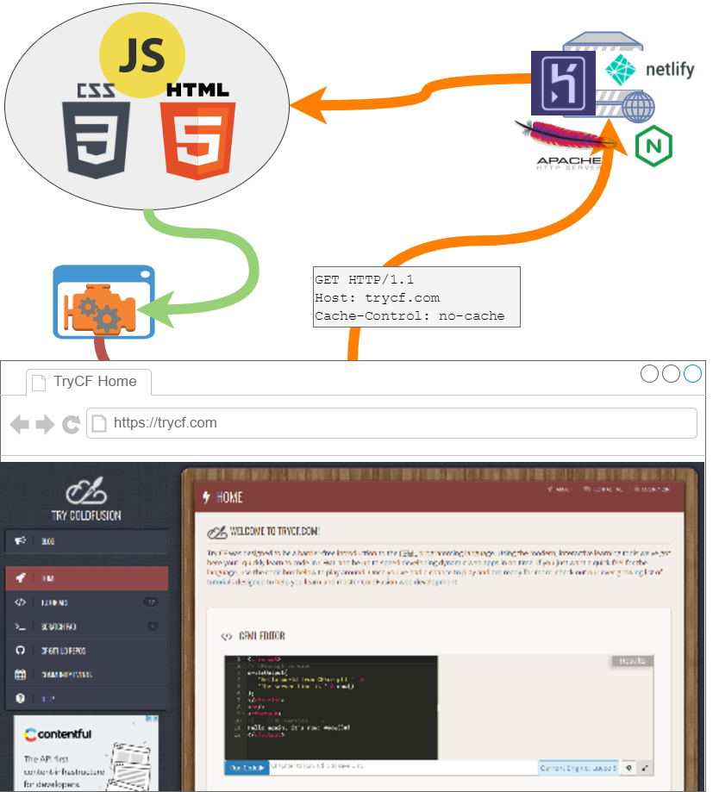Viewport: 719px width, 792px height.
Task: Open the Scratchpad terminal sidebar item
Action: (x=86, y=627)
